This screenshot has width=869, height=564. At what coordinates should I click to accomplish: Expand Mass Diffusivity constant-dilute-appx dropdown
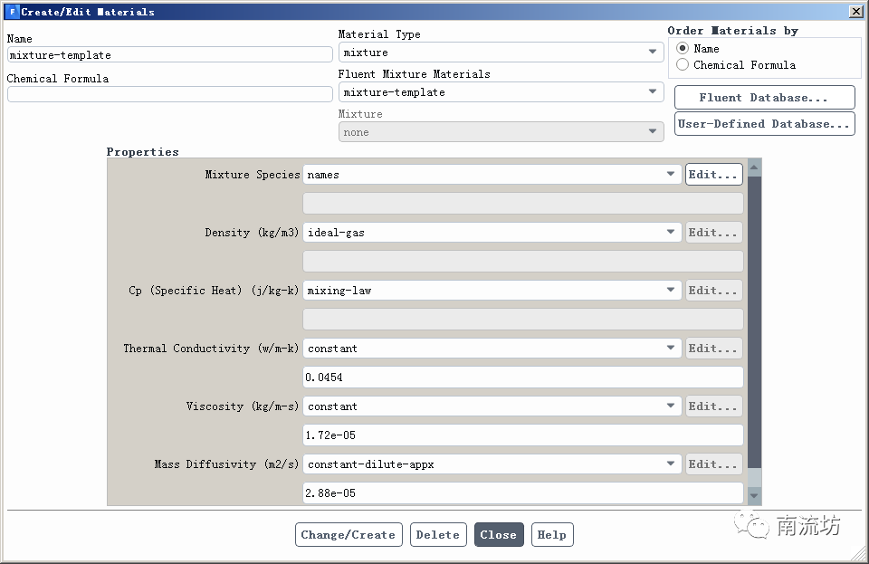pyautogui.click(x=492, y=464)
